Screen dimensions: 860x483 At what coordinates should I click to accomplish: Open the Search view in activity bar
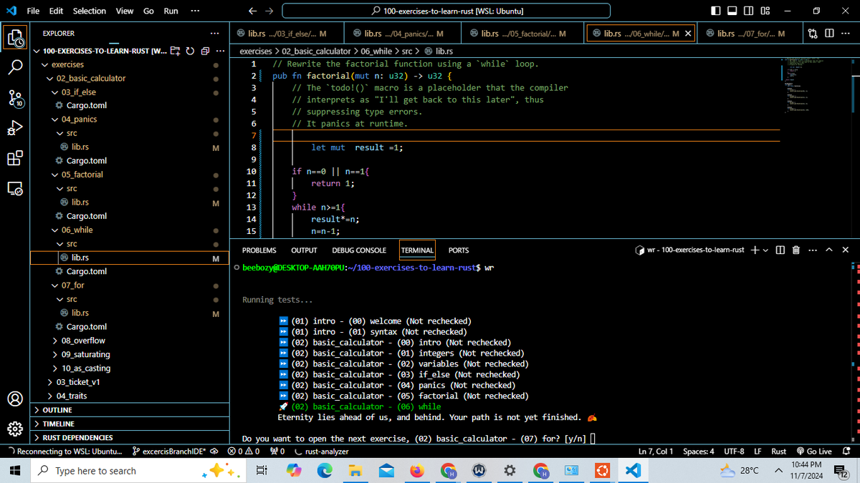(15, 67)
